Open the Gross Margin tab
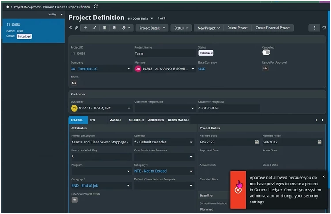Viewport: 331px width, 214px height. point(178,120)
